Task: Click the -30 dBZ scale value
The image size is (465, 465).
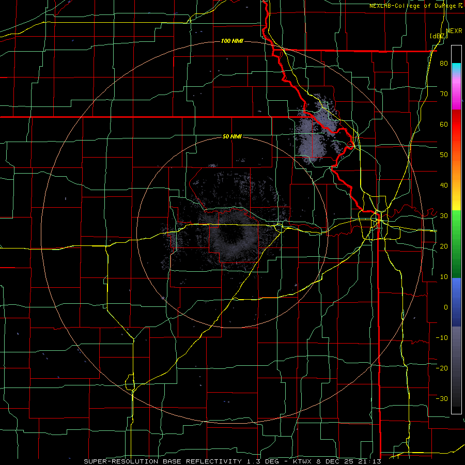Action: pos(442,398)
